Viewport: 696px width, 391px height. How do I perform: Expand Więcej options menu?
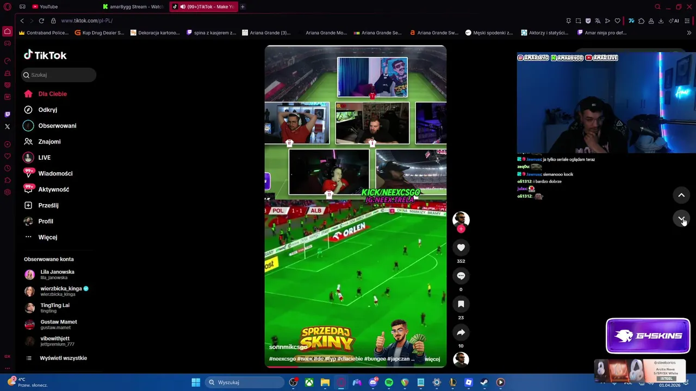(41, 237)
